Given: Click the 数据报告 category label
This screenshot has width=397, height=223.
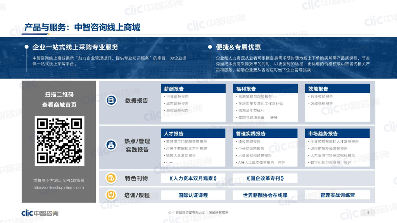Looking at the screenshot, I should [136, 101].
